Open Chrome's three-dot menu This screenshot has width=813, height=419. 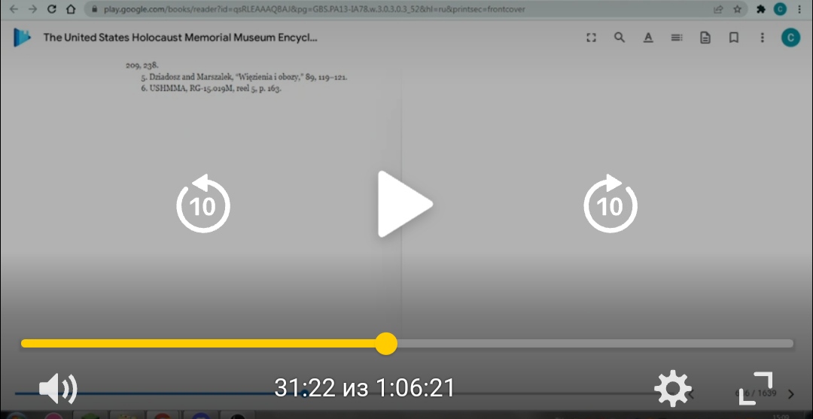click(x=799, y=9)
